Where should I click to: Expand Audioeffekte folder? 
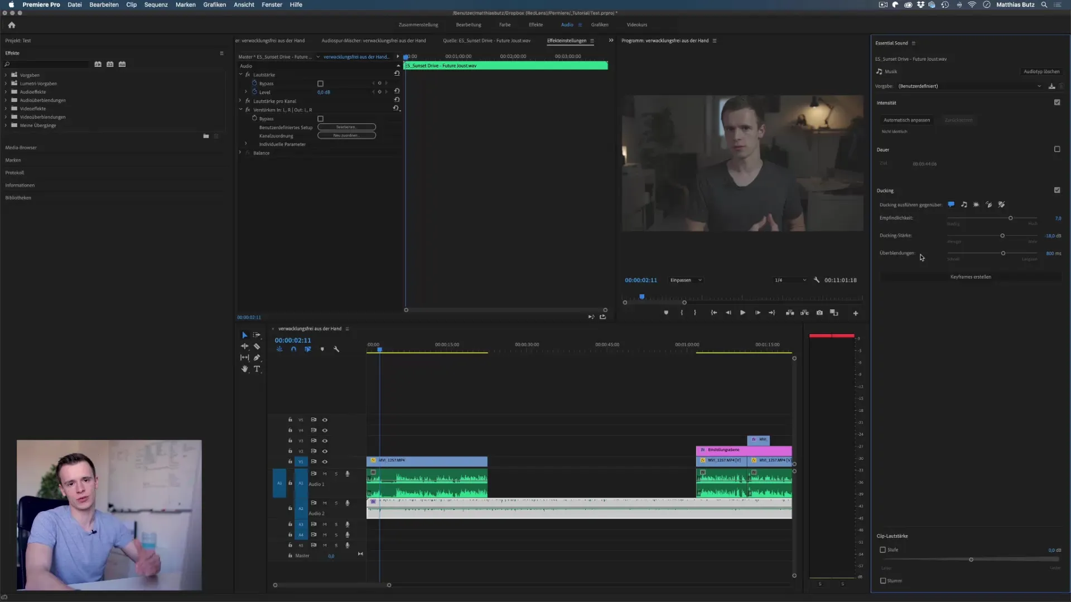pyautogui.click(x=6, y=92)
